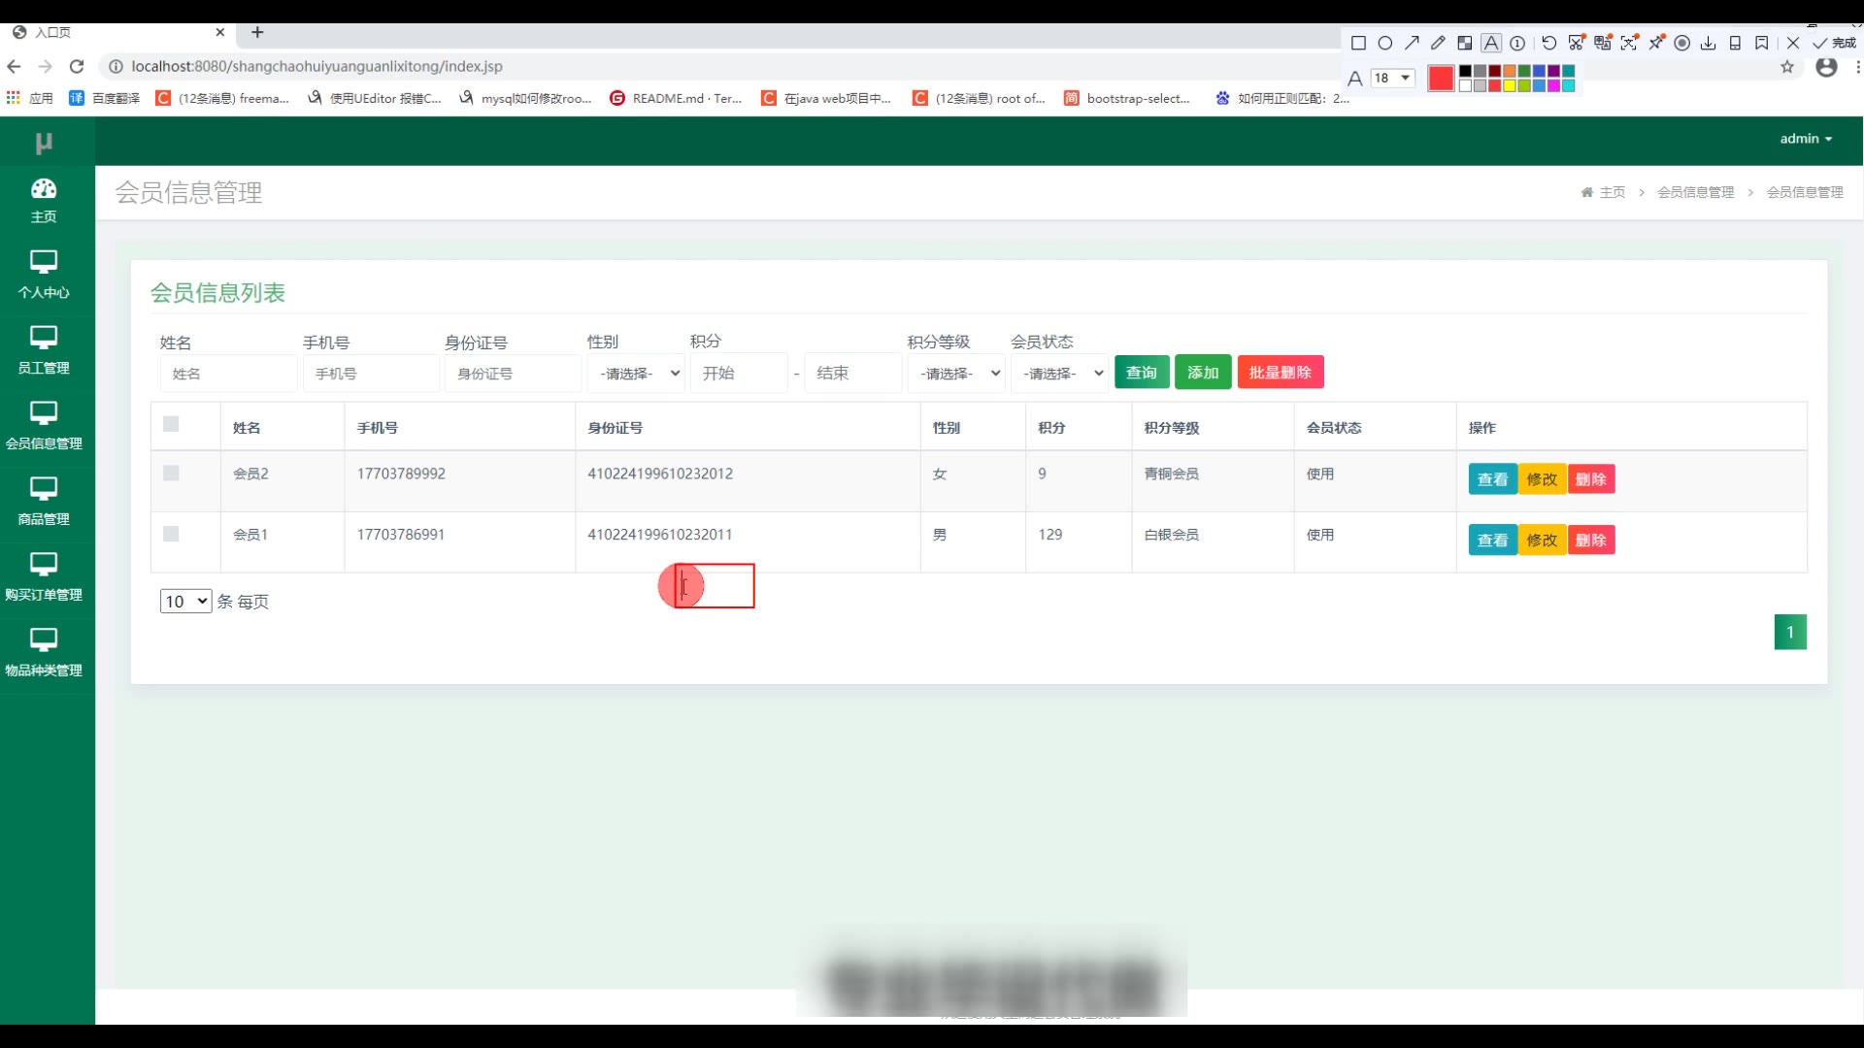Viewport: 1864px width, 1048px height.
Task: Select the rectangle annotation tool
Action: coord(1358,43)
